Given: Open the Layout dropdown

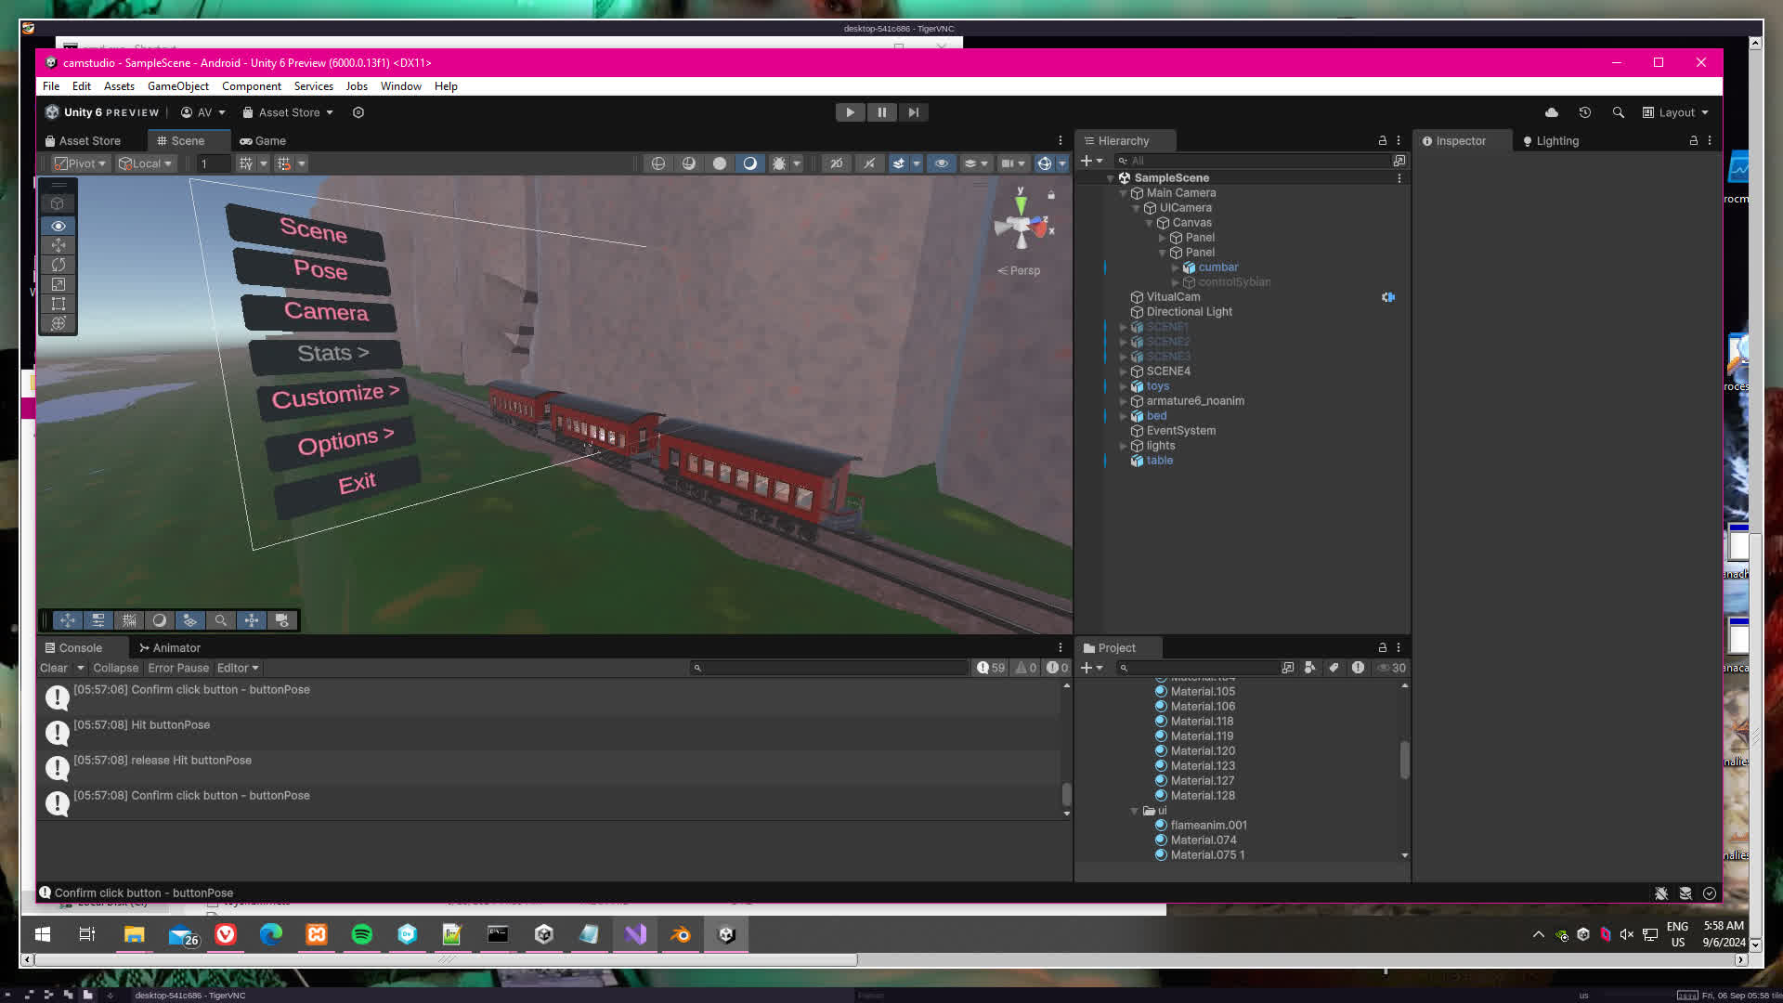Looking at the screenshot, I should coord(1676,112).
